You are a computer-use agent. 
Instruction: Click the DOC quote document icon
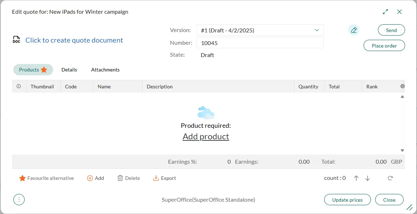click(16, 40)
